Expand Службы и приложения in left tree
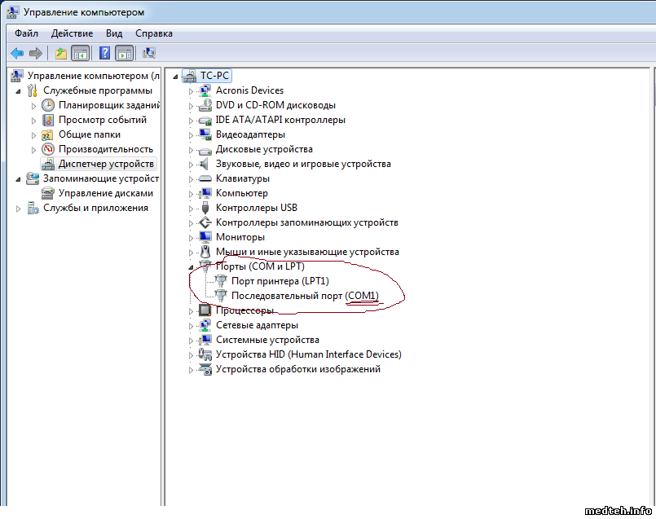This screenshot has width=656, height=519. click(x=19, y=209)
